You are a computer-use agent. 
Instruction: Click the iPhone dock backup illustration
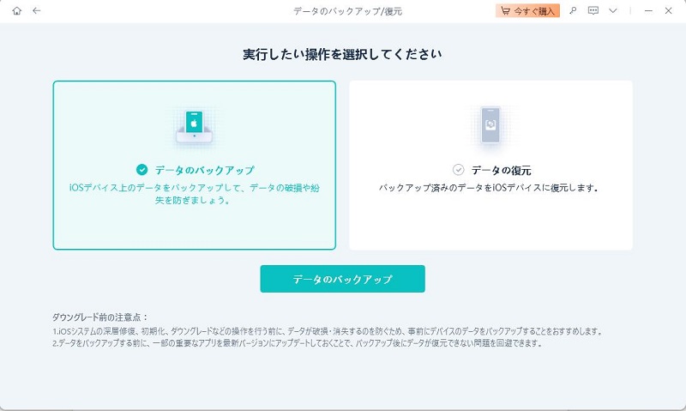point(195,127)
